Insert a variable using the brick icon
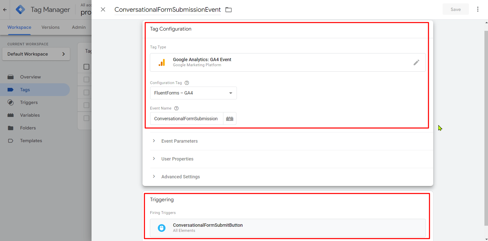The image size is (488, 241). click(x=230, y=119)
